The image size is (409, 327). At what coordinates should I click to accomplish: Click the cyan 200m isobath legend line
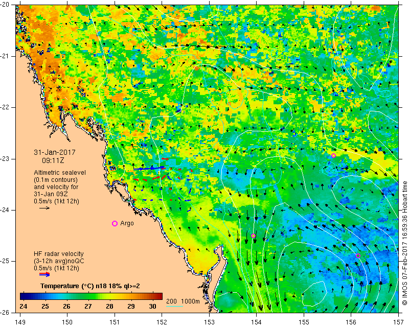coord(174,306)
